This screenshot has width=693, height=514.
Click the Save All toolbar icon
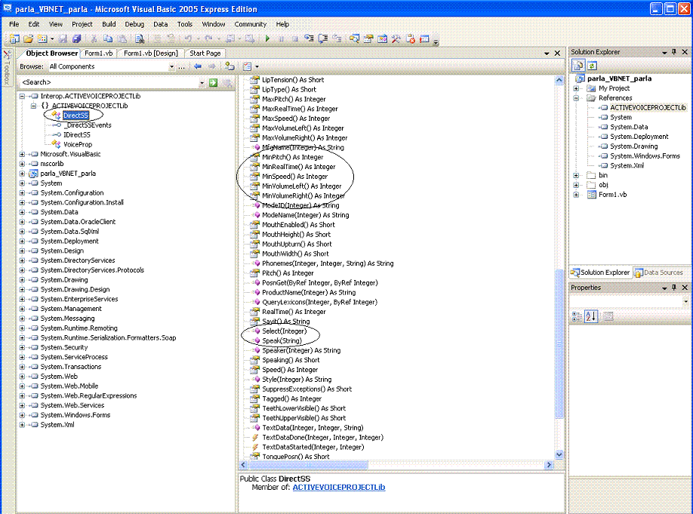coord(76,39)
